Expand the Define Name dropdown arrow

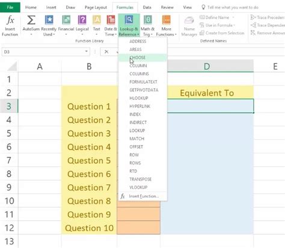233,17
